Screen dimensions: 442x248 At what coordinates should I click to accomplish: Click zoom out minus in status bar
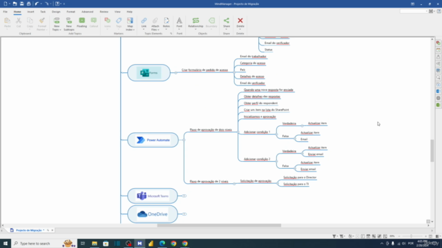pos(399,236)
